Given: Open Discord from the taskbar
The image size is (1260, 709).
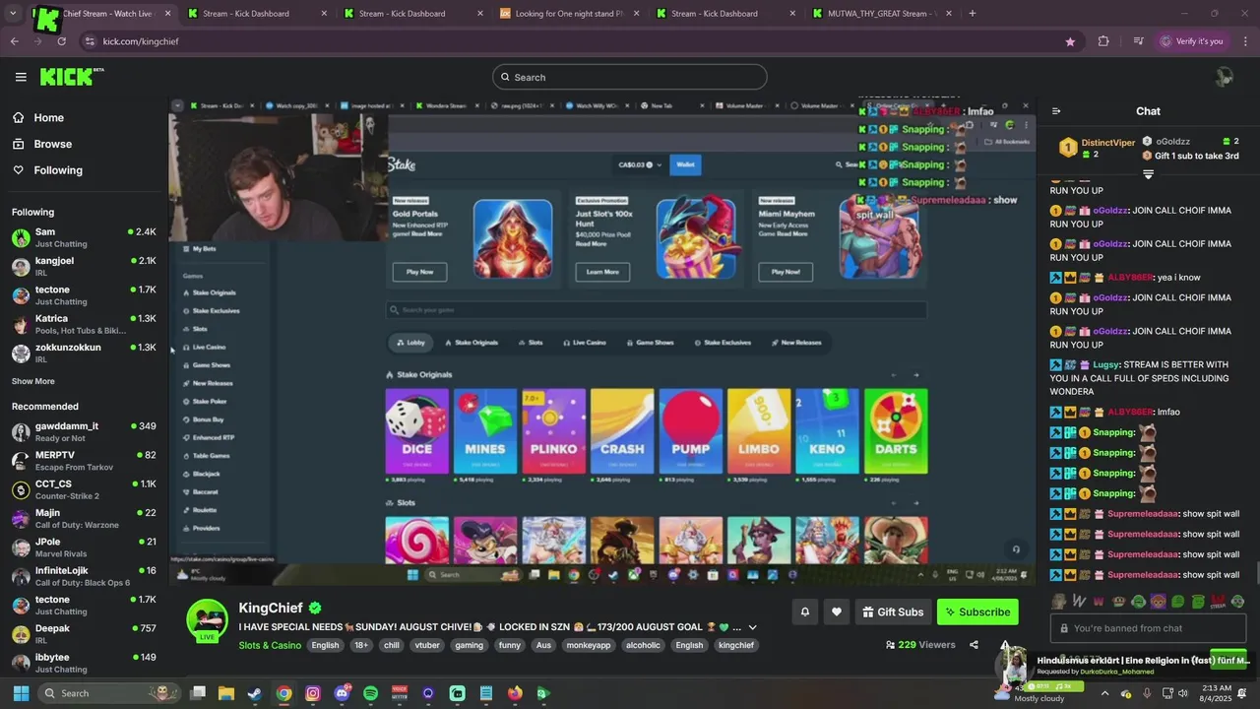Looking at the screenshot, I should coord(342,693).
